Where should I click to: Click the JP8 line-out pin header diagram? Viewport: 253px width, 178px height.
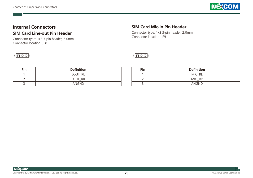22,56
